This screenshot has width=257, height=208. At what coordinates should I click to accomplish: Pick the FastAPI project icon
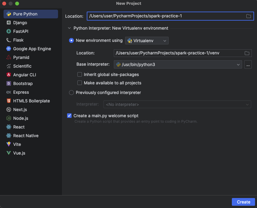tap(8, 31)
